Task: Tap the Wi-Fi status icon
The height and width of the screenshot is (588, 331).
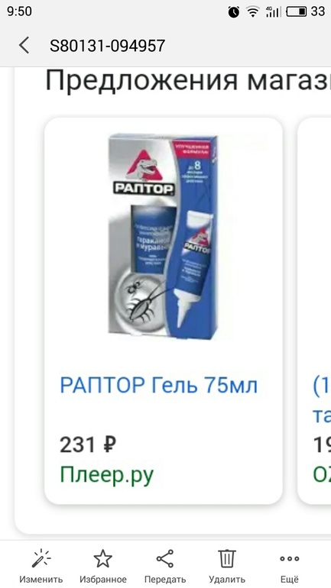Action: [253, 12]
